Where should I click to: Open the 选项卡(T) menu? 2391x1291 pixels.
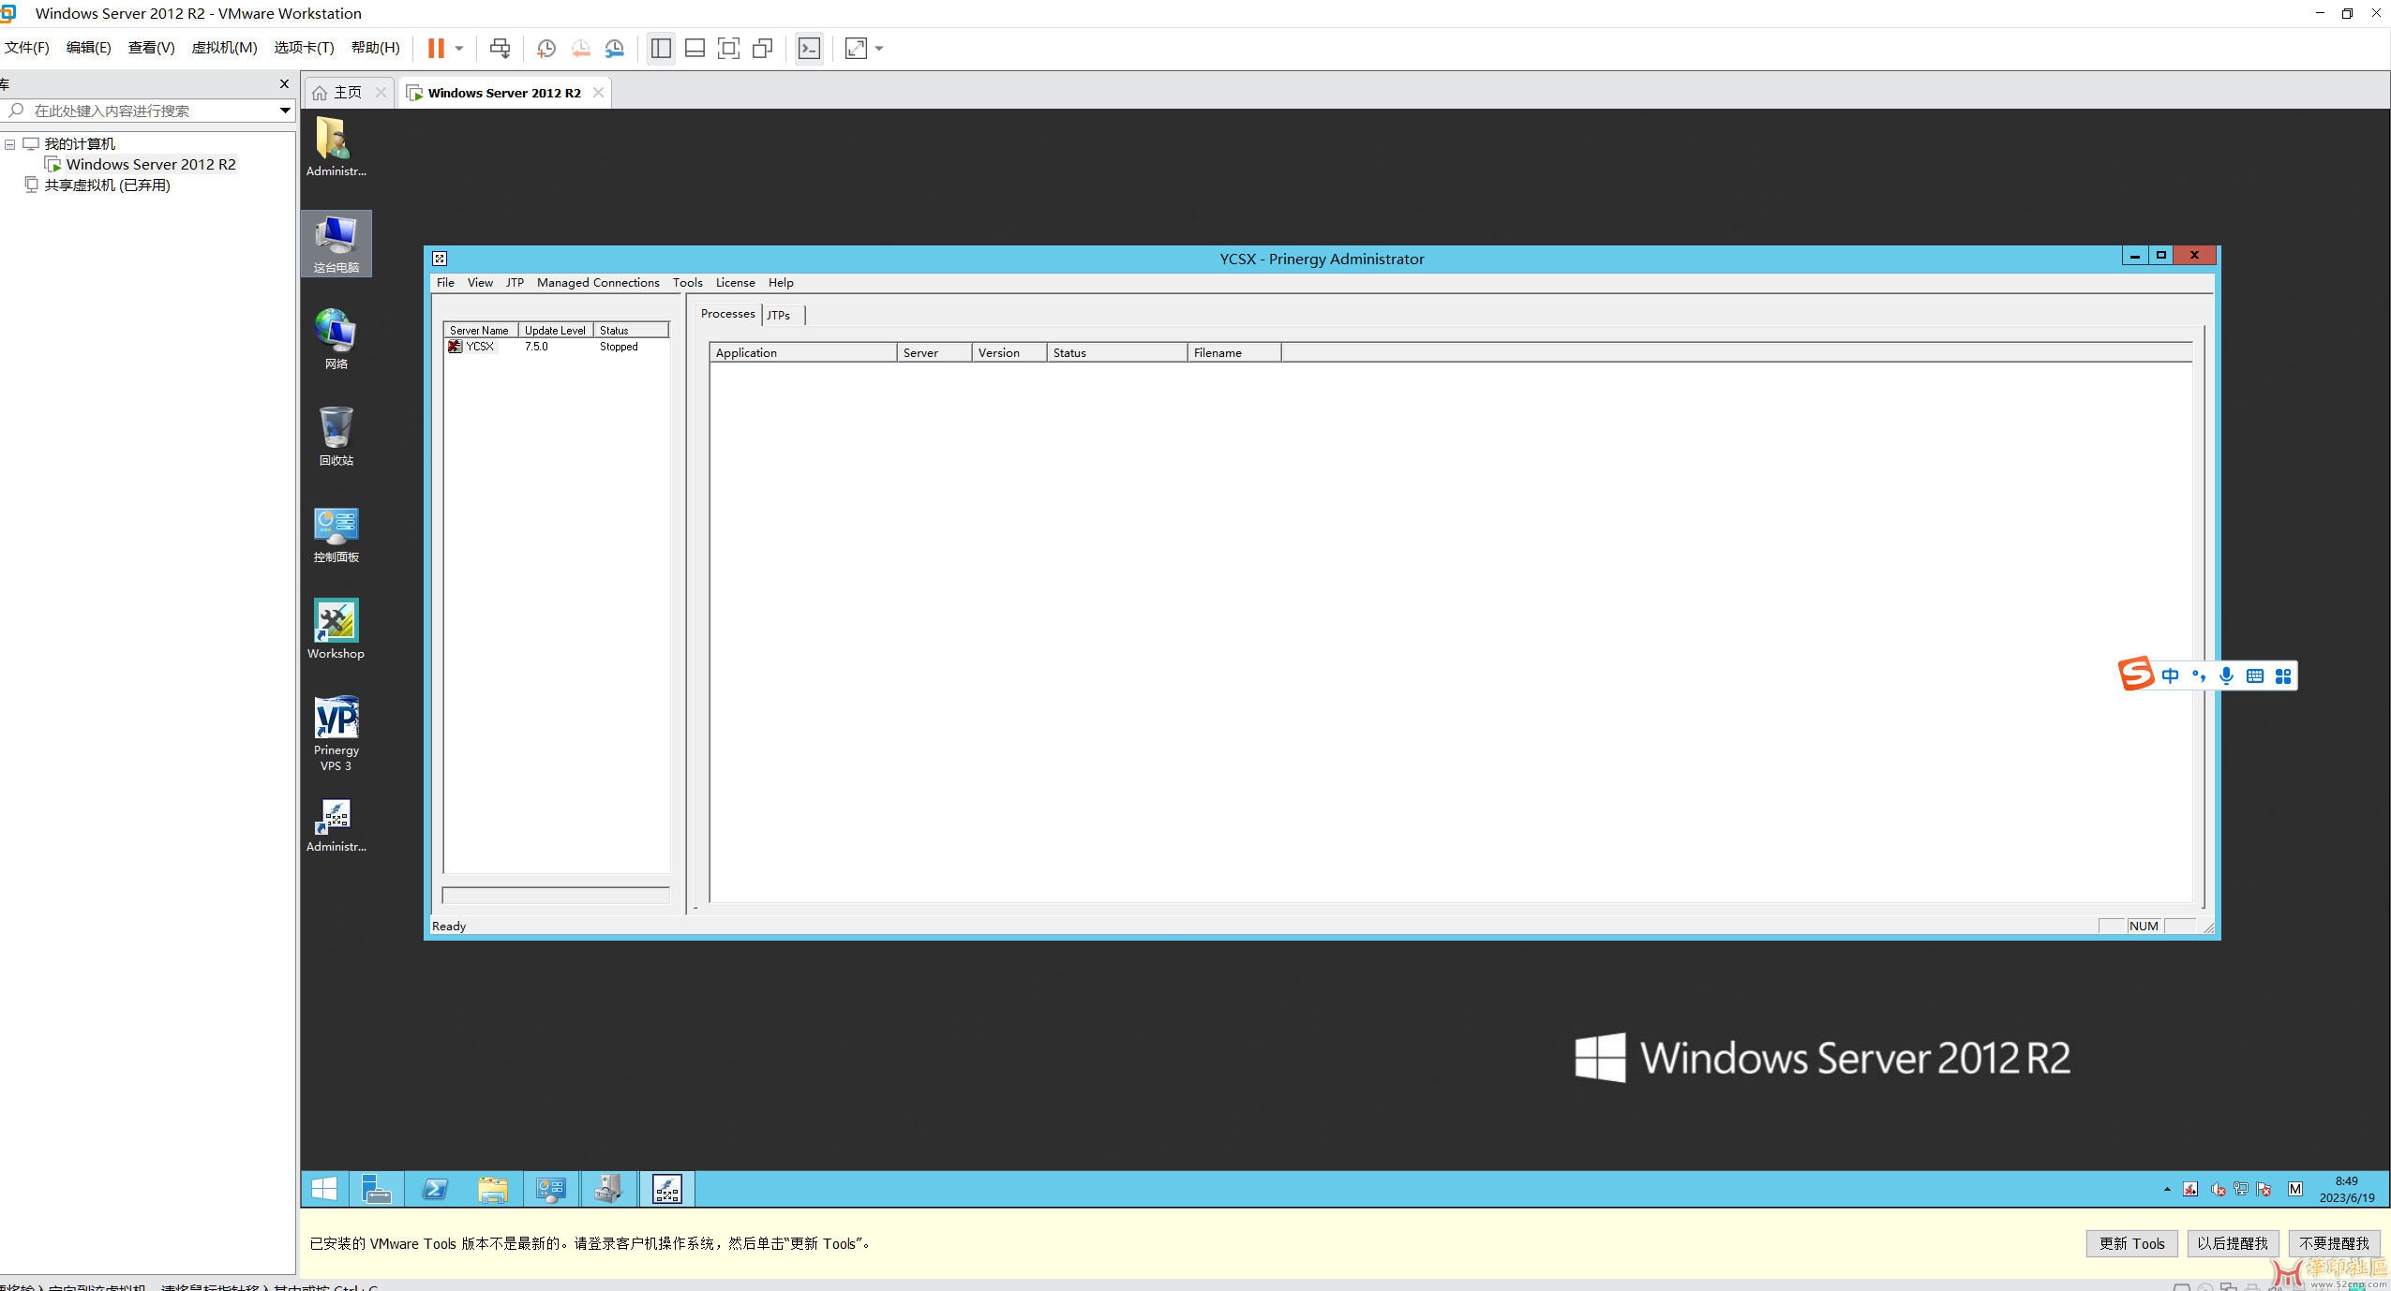point(304,48)
